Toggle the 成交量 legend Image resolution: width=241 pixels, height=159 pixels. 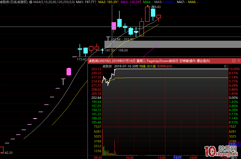pos(151,66)
